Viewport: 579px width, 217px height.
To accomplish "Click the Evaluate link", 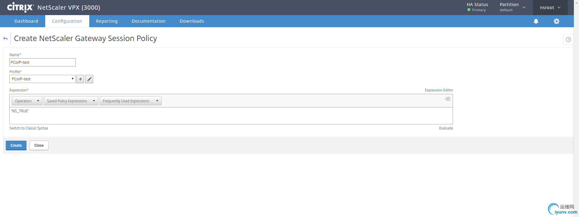I will (x=446, y=128).
